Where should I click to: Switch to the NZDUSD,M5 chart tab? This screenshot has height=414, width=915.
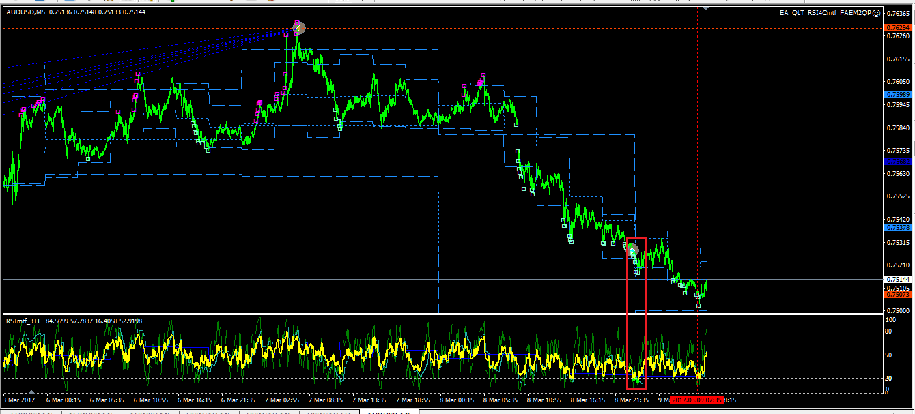[x=91, y=412]
